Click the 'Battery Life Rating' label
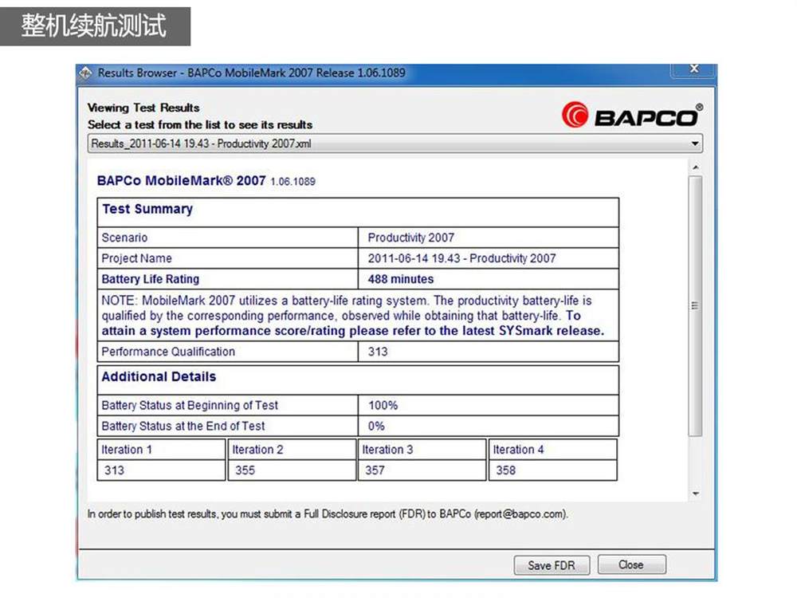Screen dimensions: 797x598 (x=151, y=279)
